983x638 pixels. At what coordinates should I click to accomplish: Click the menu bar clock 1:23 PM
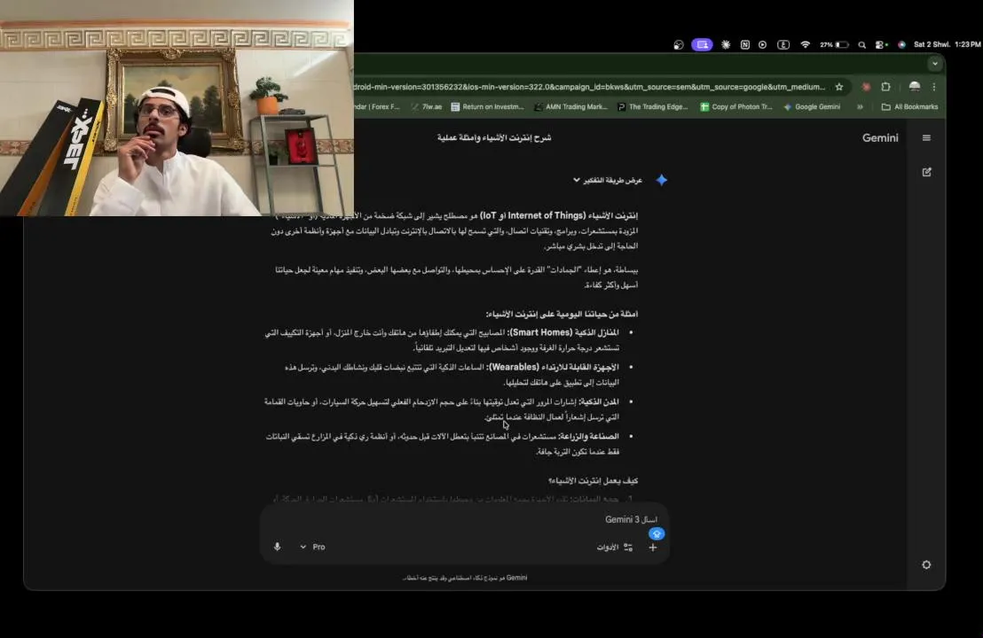coord(948,44)
